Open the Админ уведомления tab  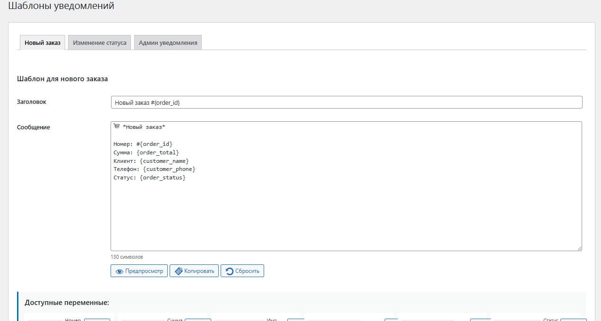pyautogui.click(x=168, y=42)
